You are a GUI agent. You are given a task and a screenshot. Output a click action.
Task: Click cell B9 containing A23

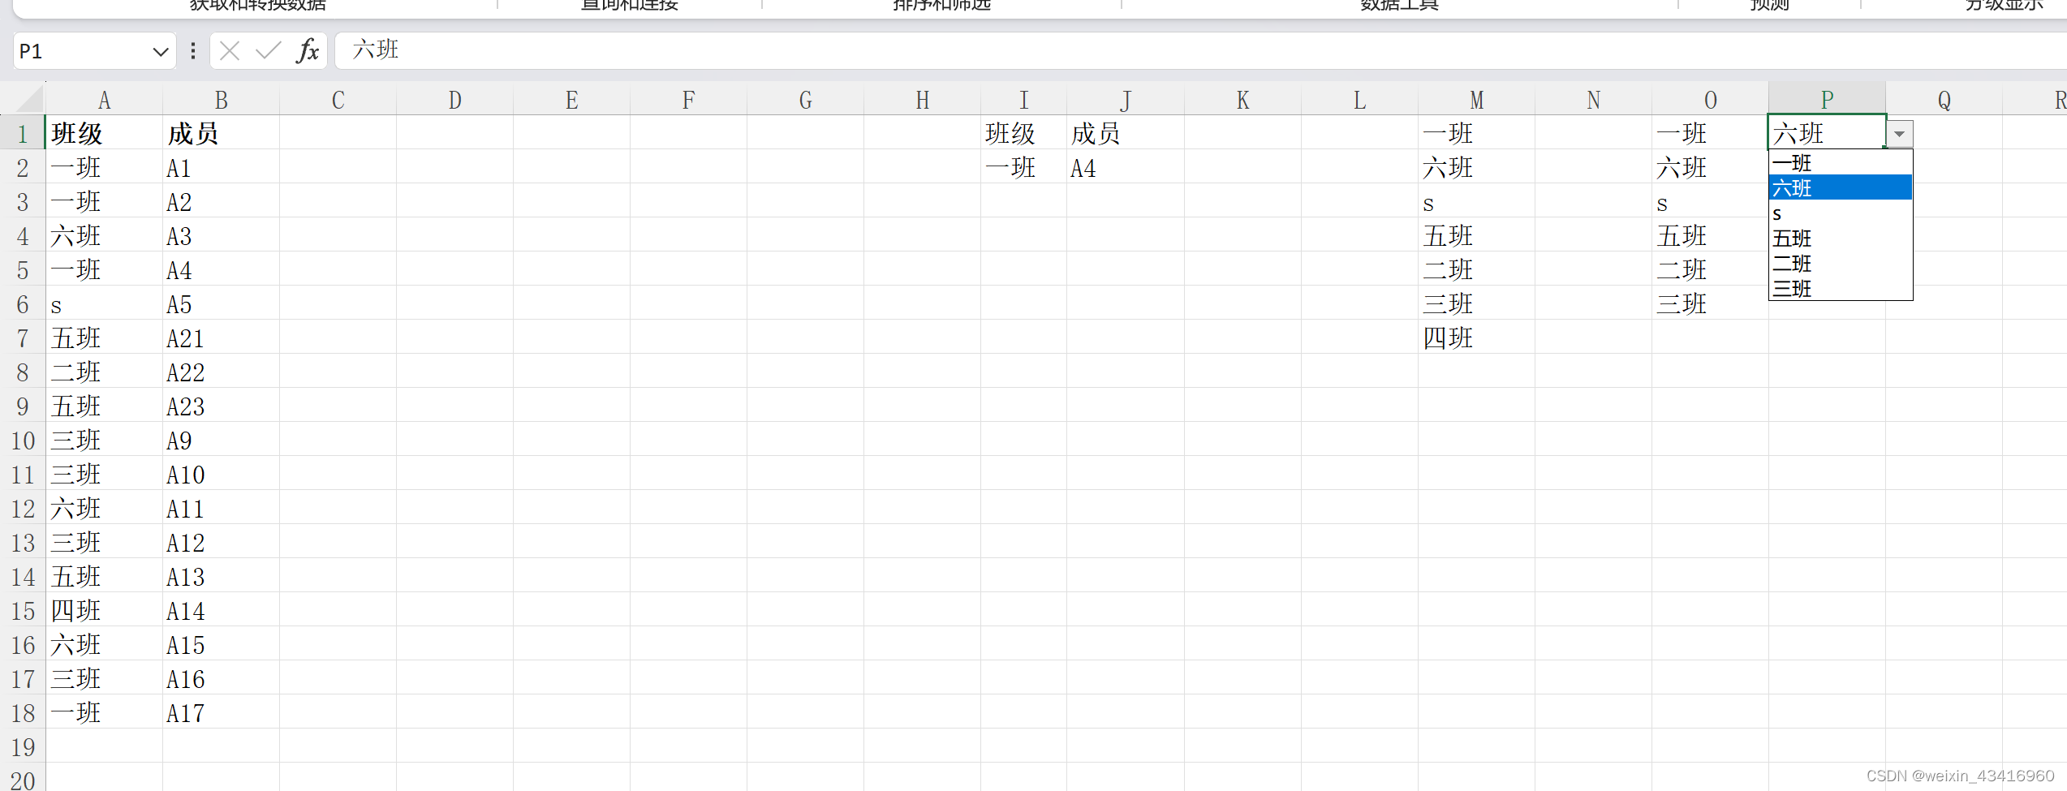tap(221, 406)
